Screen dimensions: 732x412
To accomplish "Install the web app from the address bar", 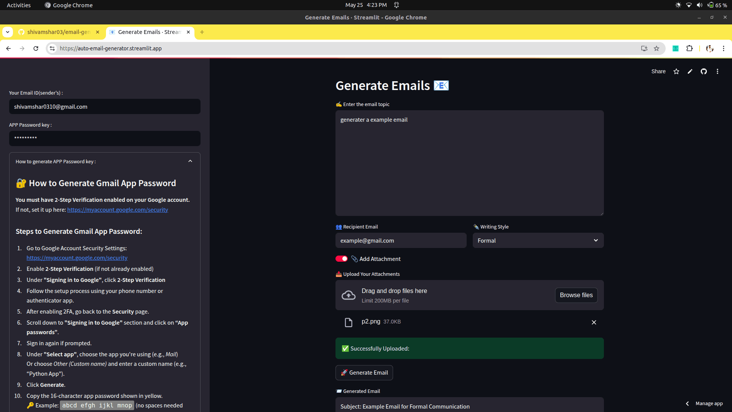I will tap(644, 48).
